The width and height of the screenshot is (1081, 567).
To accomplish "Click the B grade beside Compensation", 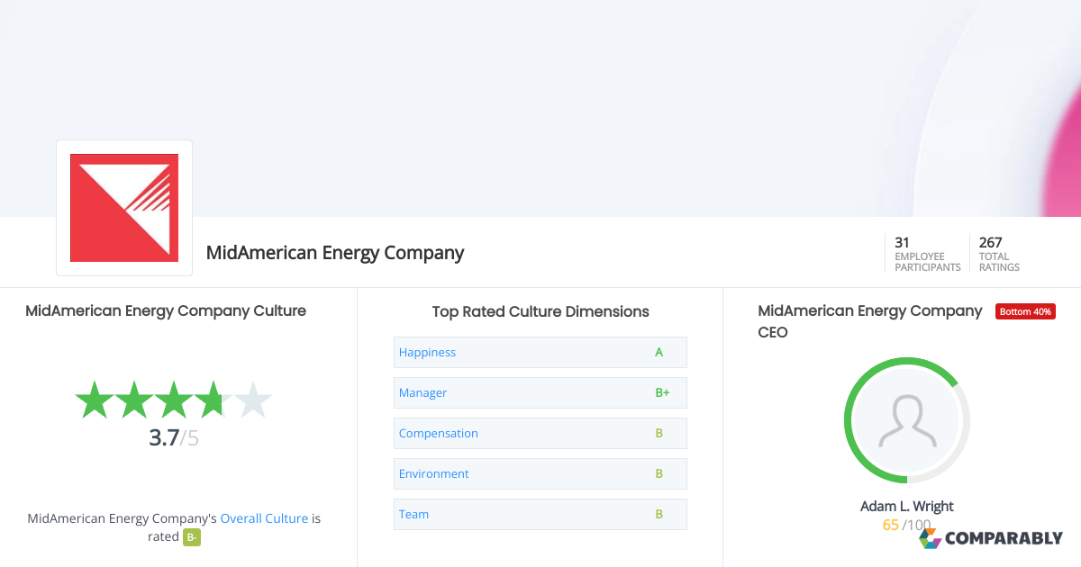I will click(x=659, y=433).
